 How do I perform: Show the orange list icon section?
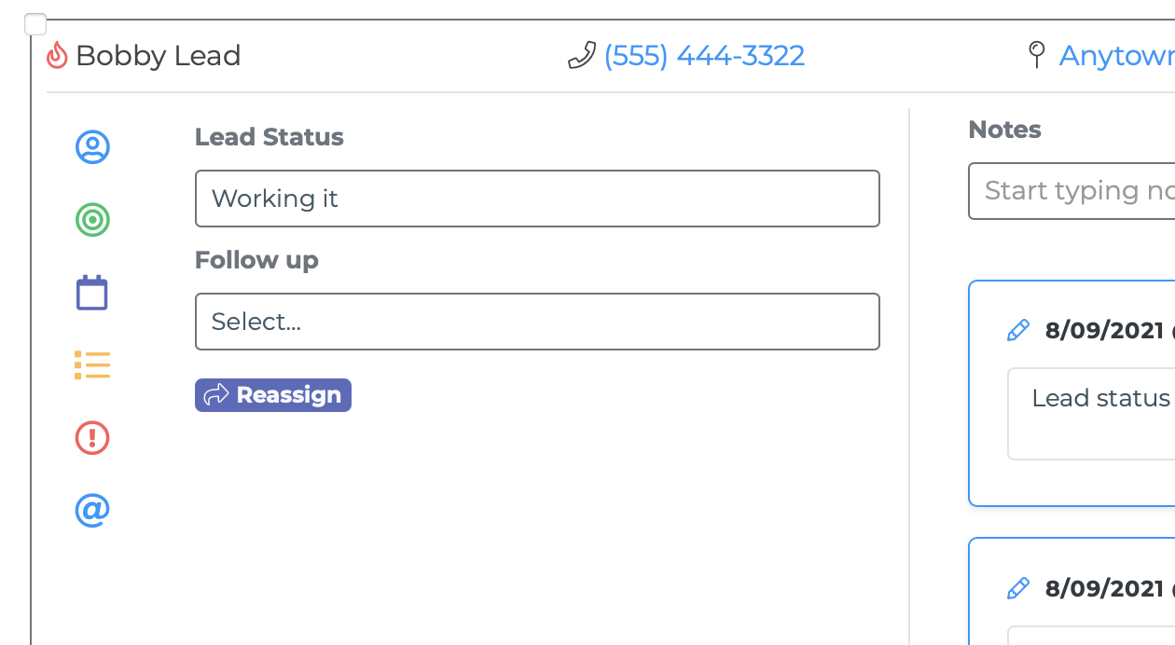pyautogui.click(x=92, y=365)
